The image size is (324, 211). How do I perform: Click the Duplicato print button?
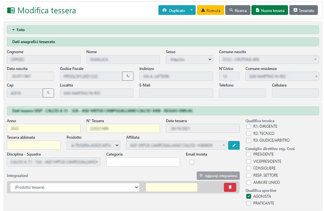(173, 10)
